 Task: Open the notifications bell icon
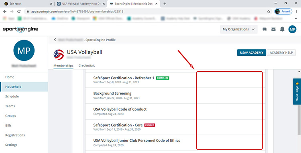click(282, 29)
